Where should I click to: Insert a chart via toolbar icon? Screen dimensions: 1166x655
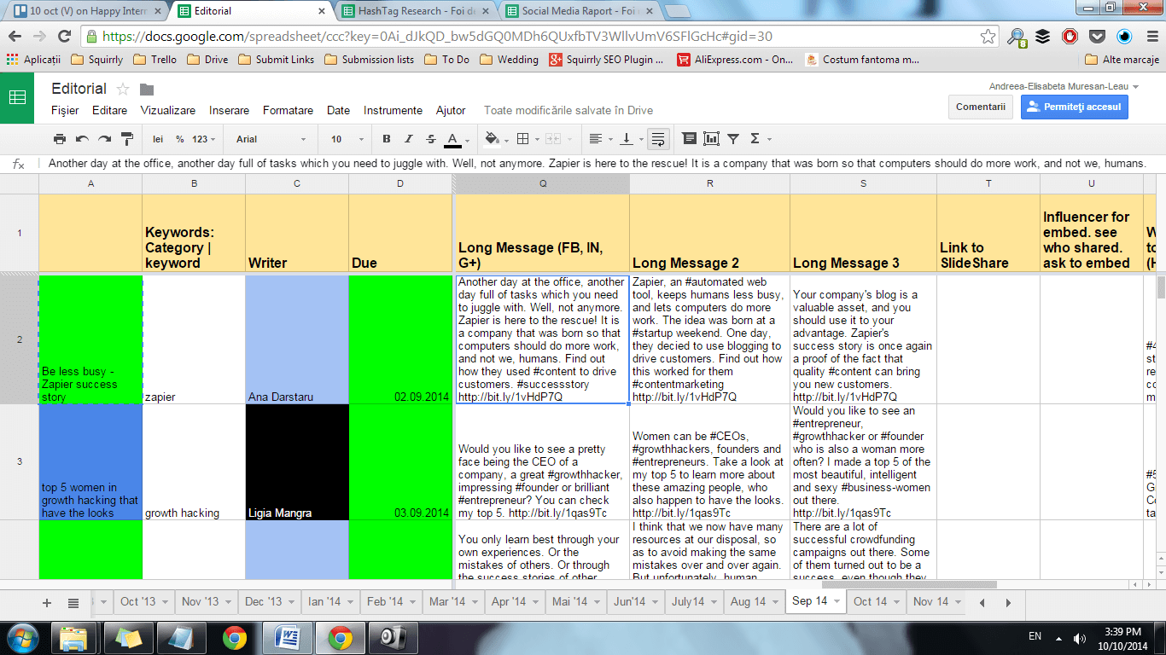point(712,139)
